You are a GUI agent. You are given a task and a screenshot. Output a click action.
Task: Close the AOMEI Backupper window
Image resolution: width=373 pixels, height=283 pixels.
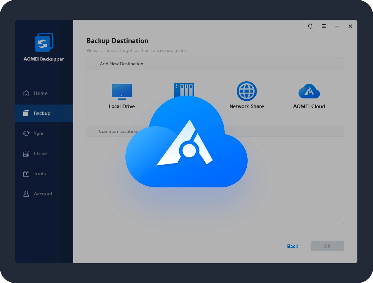coord(350,26)
